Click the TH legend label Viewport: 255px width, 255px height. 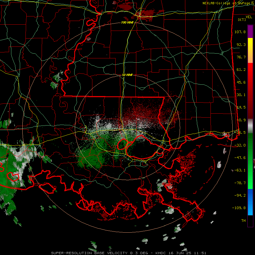[243, 221]
